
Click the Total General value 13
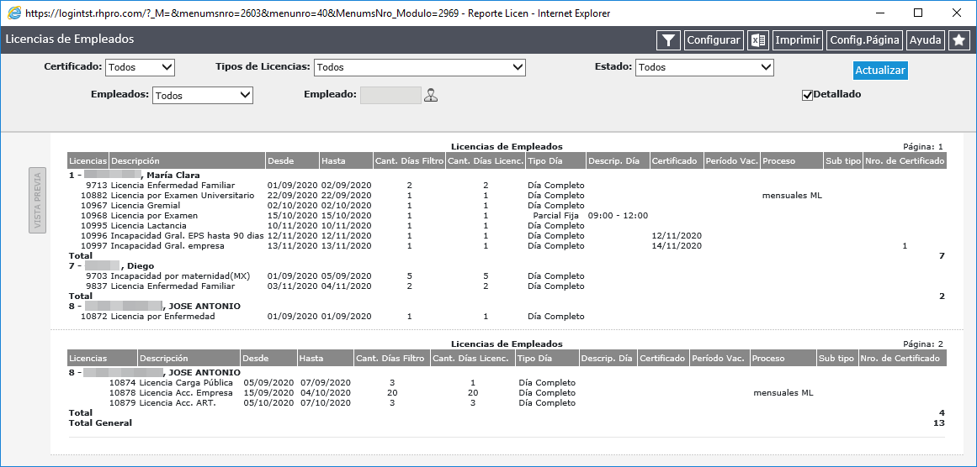click(939, 422)
